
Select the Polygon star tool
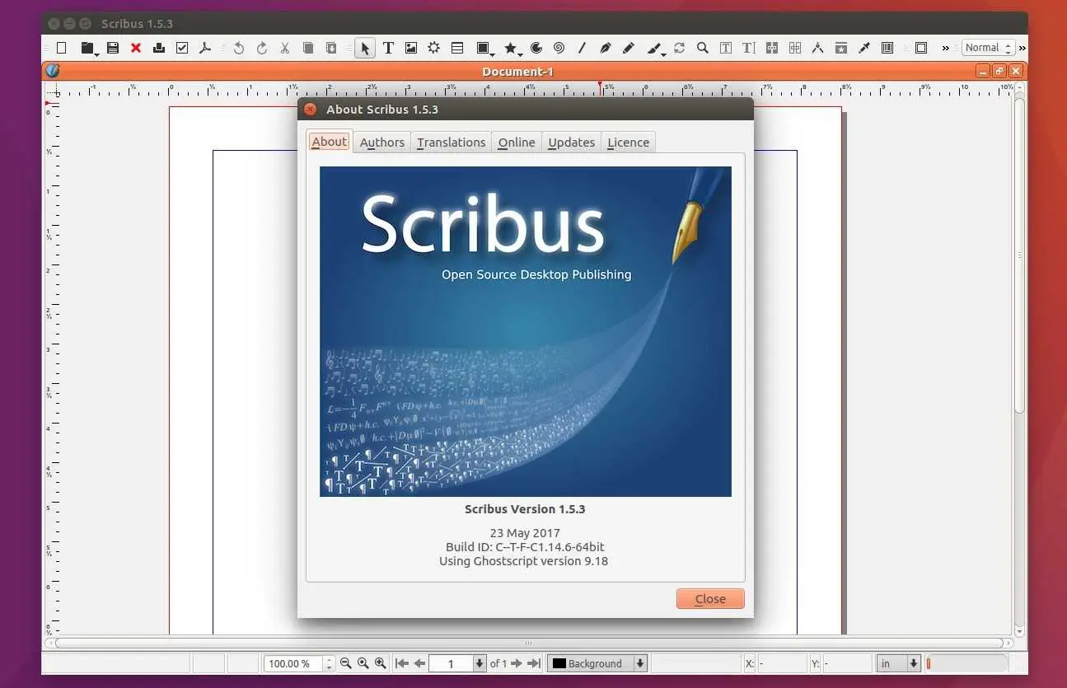pos(510,49)
